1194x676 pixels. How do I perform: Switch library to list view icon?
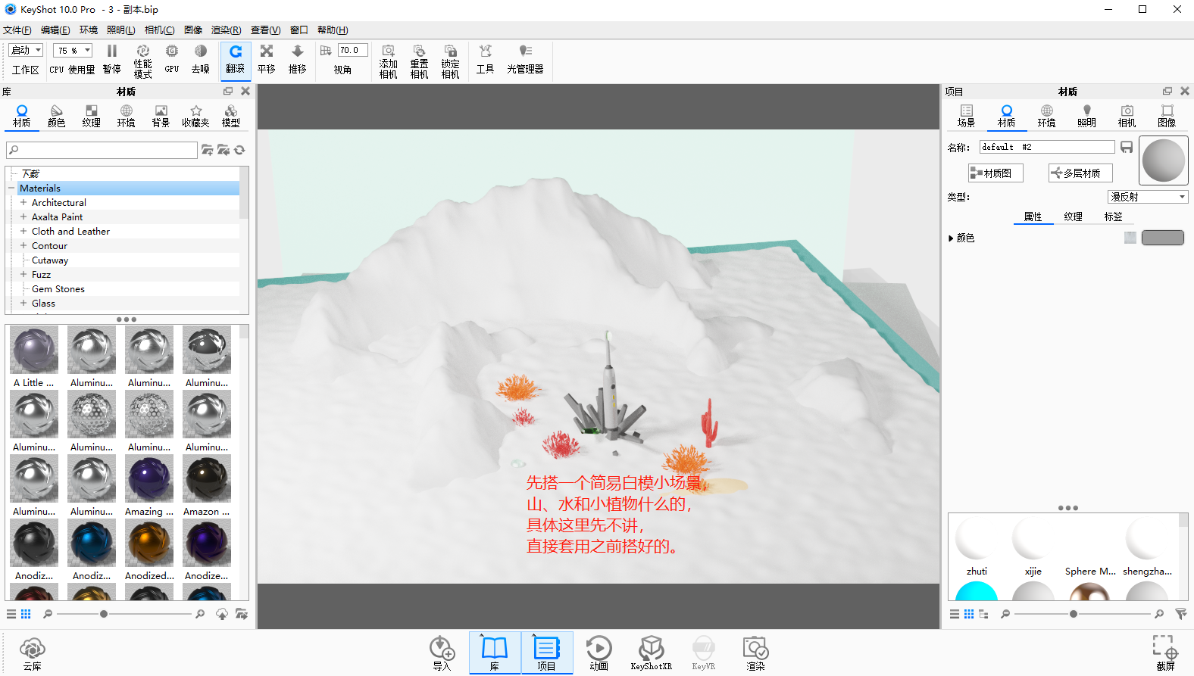click(x=11, y=614)
